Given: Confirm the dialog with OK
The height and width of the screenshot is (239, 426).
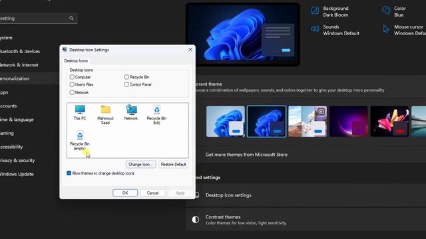Looking at the screenshot, I should coord(125,193).
